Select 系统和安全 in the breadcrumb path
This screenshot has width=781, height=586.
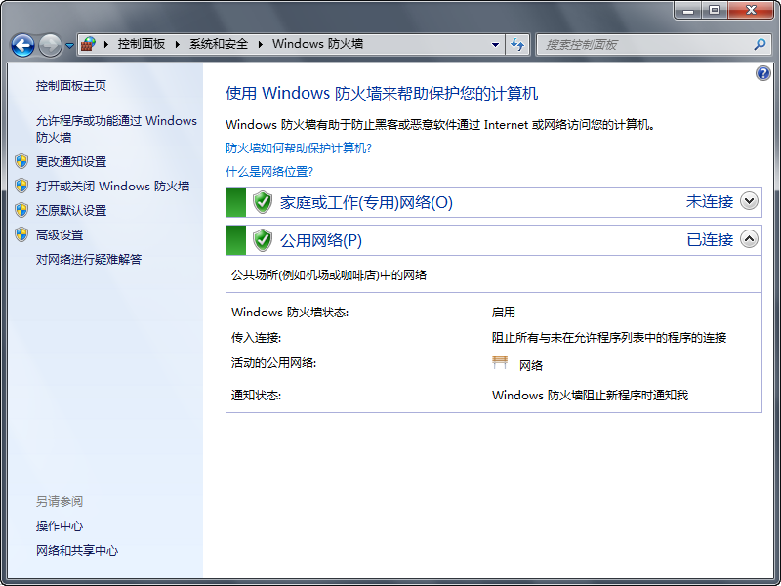coord(219,45)
